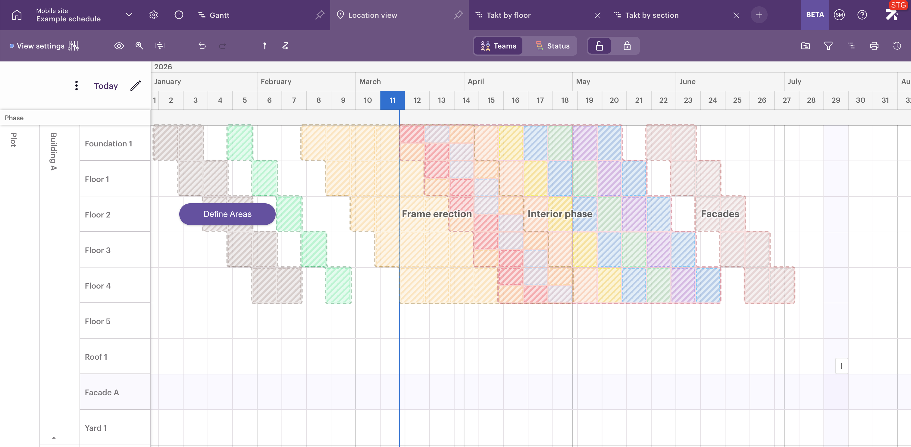Image resolution: width=911 pixels, height=447 pixels.
Task: Collapse Building A with the small arrow
Action: click(x=54, y=438)
